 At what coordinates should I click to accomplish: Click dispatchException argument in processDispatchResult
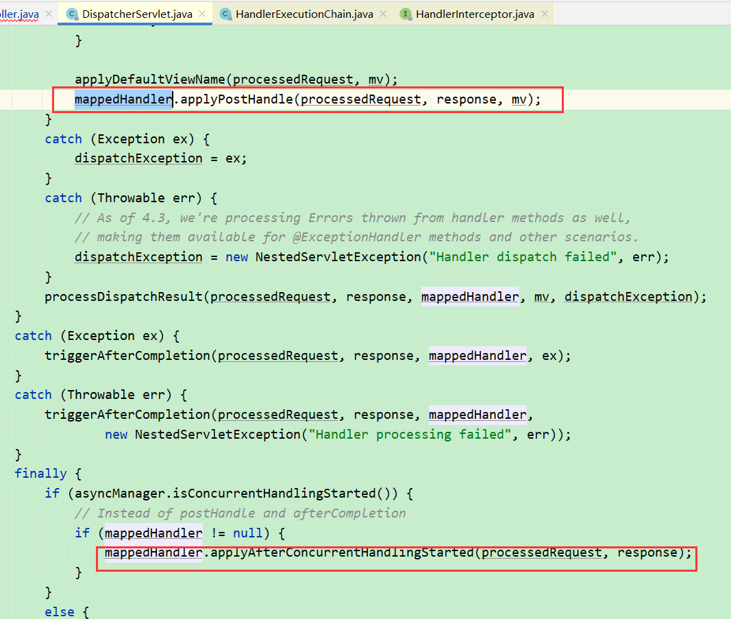[628, 297]
